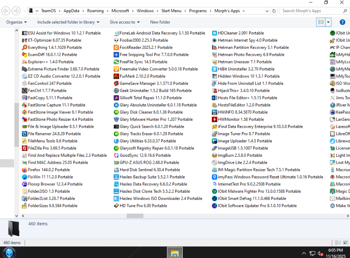Select the GoodSync 12.9.16.6 Portable icon

[116, 155]
